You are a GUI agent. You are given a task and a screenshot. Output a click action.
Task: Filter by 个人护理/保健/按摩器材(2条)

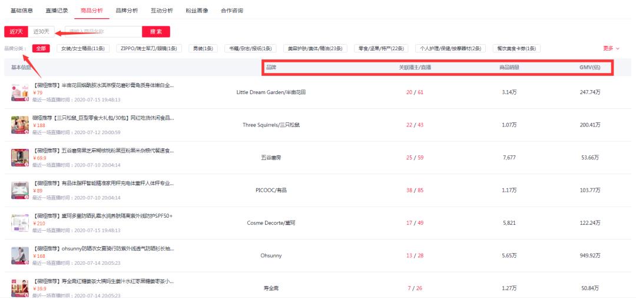click(450, 48)
